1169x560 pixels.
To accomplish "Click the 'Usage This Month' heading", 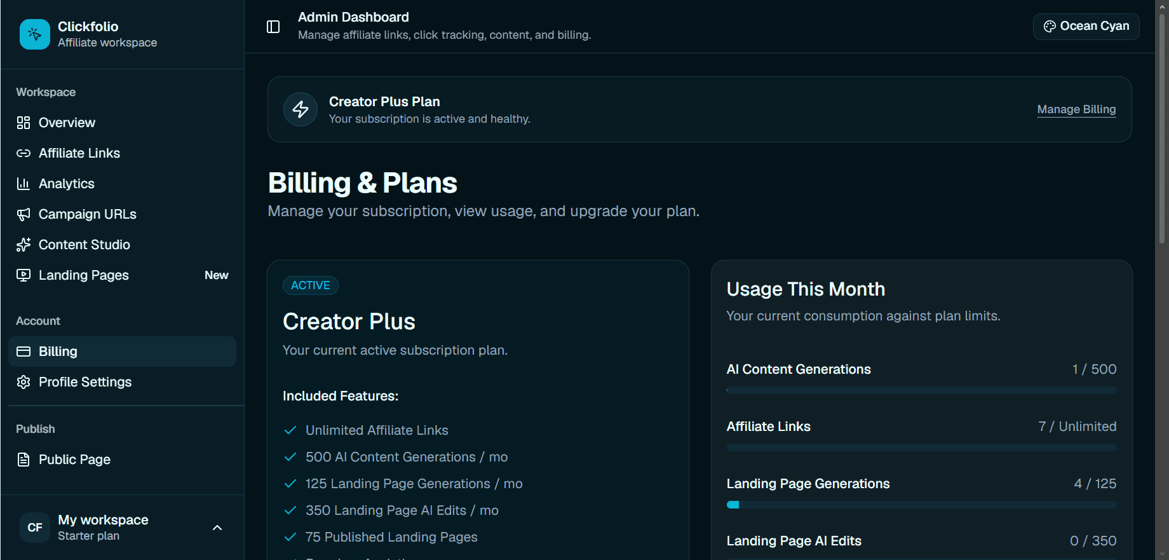I will [806, 289].
